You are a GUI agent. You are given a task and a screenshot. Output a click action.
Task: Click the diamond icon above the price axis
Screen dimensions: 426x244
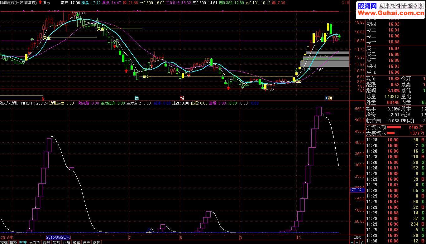click(x=343, y=2)
